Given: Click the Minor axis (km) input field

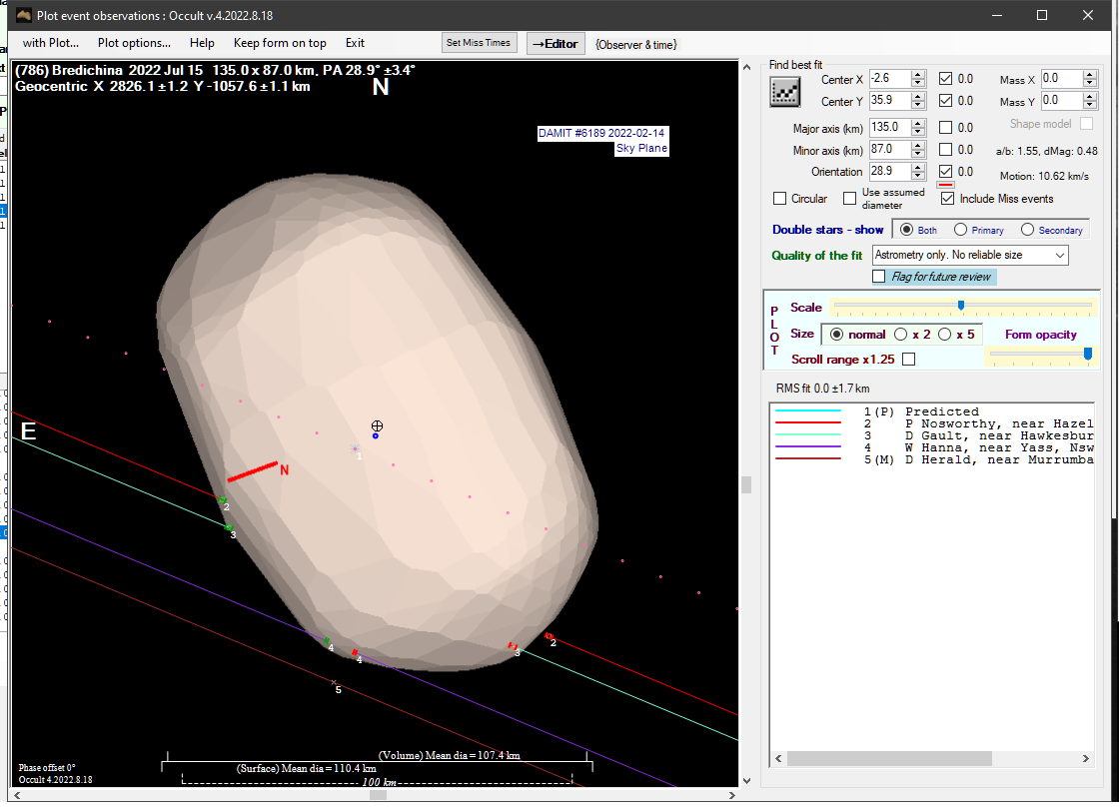Looking at the screenshot, I should tap(890, 150).
